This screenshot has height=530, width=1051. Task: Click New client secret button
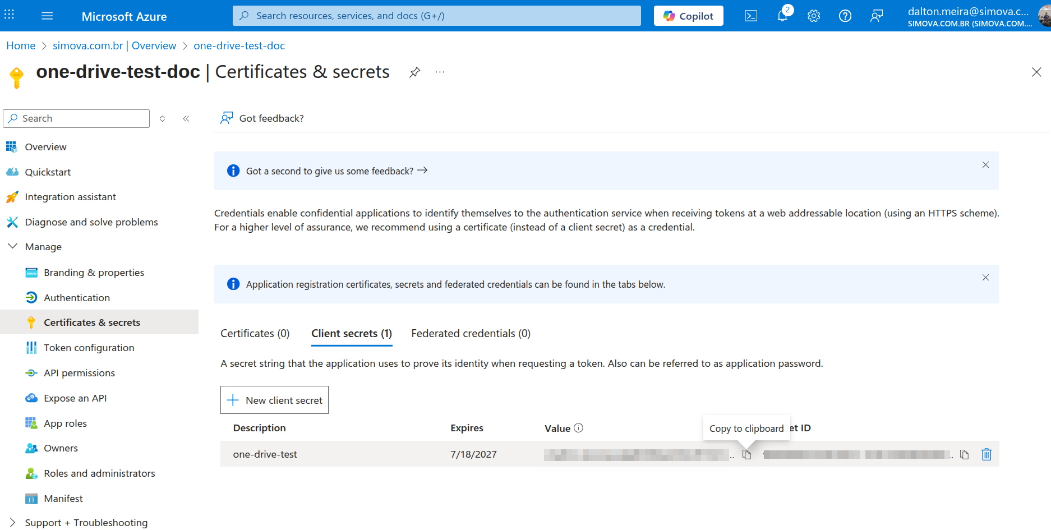(x=274, y=400)
